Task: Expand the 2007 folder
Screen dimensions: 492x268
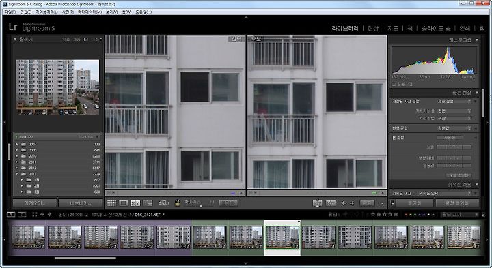Action: click(x=17, y=144)
